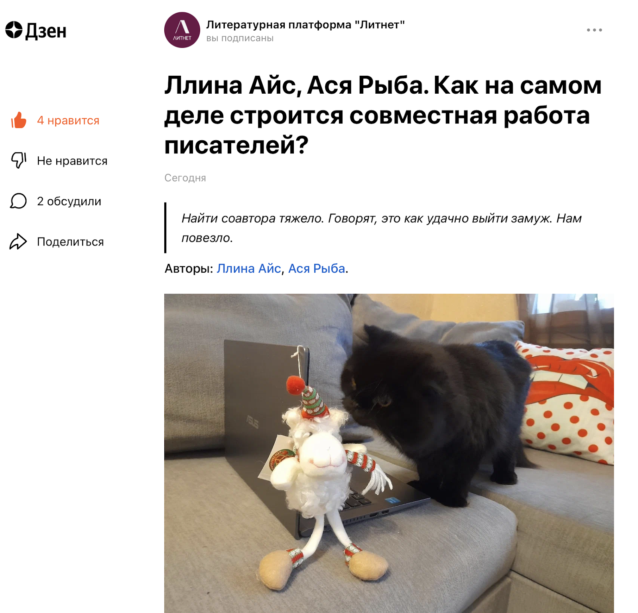Viewport: 638px width, 613px height.
Task: Open the '2 обсудили' discussion
Action: (69, 201)
